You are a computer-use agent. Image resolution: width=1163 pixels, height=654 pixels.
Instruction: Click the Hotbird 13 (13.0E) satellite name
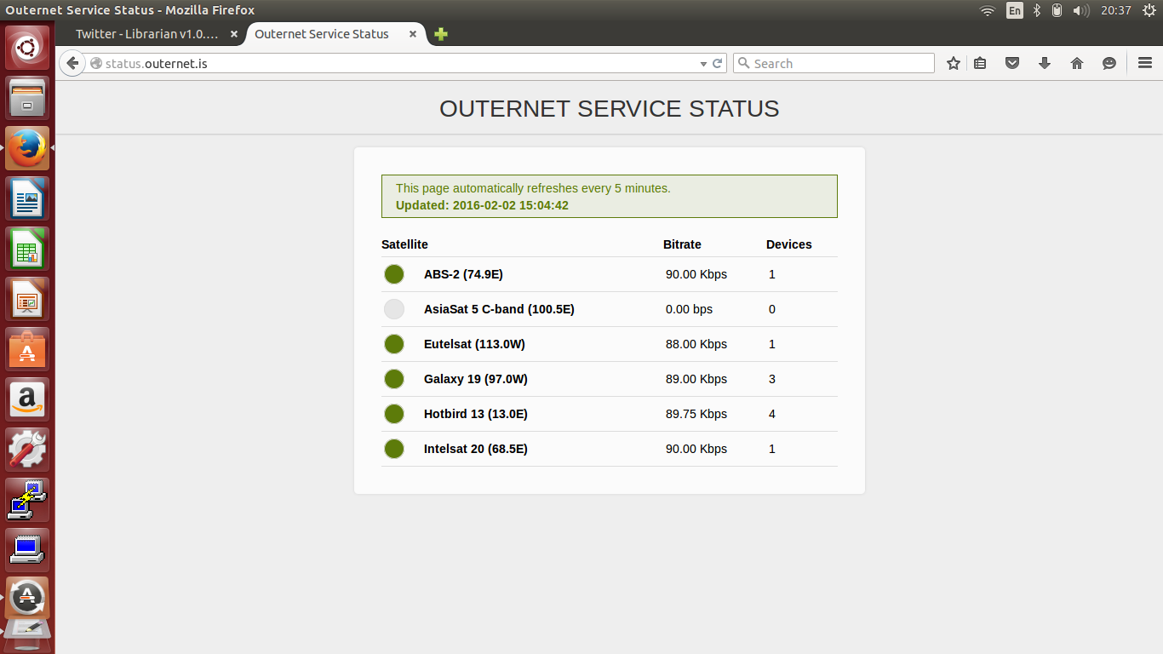[475, 414]
